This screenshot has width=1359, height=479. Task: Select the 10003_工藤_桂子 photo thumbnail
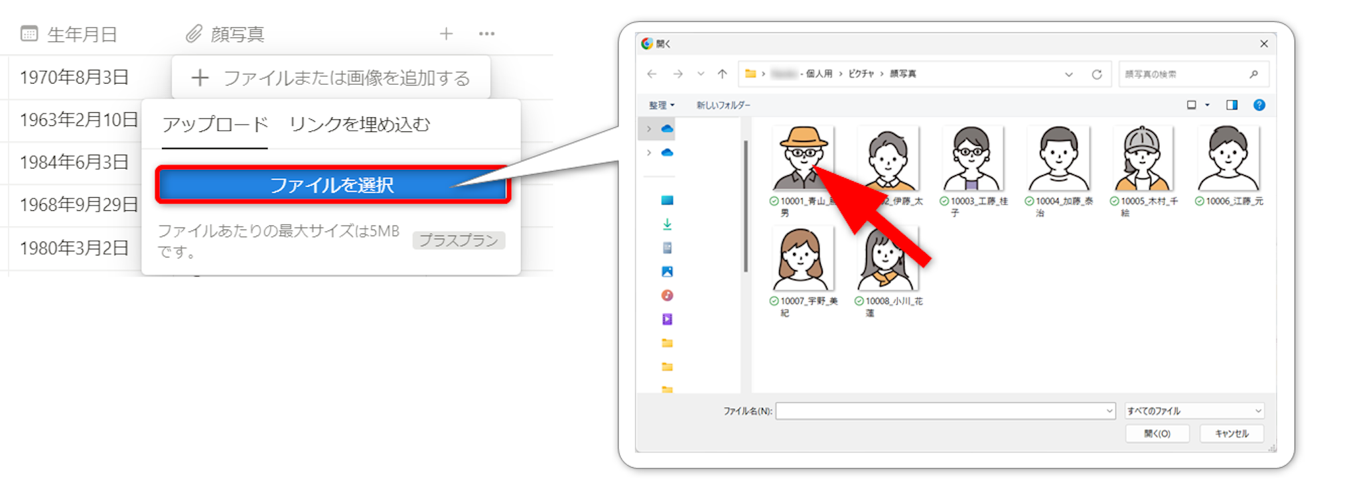tap(973, 158)
